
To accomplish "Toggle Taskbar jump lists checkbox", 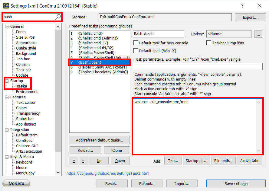I will pos(208,43).
